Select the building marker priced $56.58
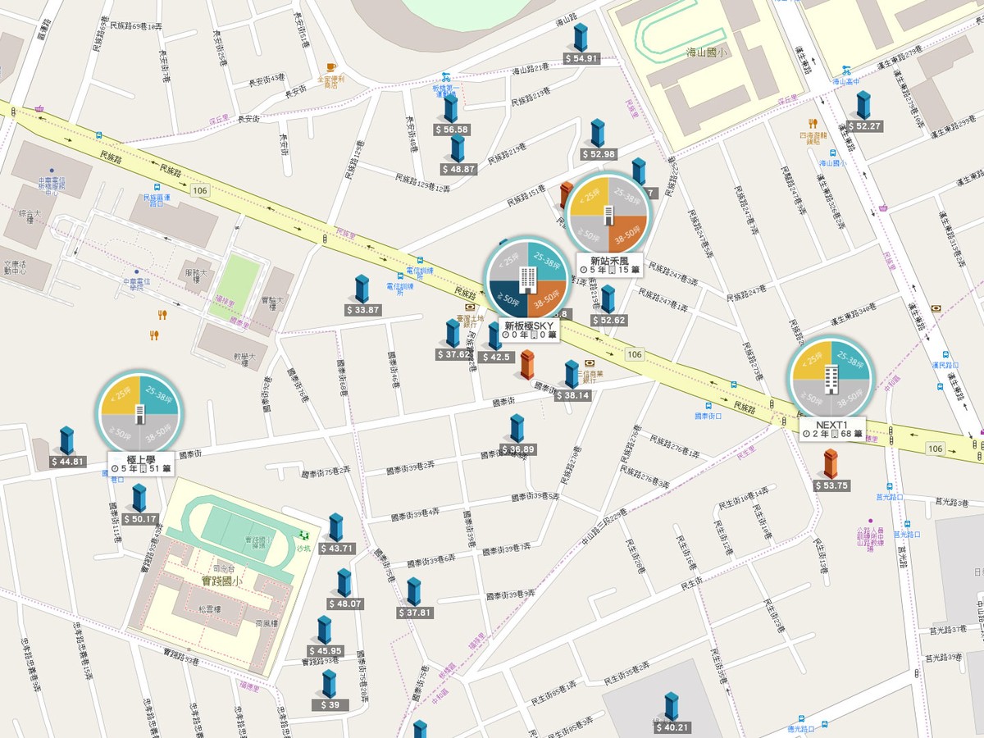This screenshot has width=984, height=738. coord(451,109)
